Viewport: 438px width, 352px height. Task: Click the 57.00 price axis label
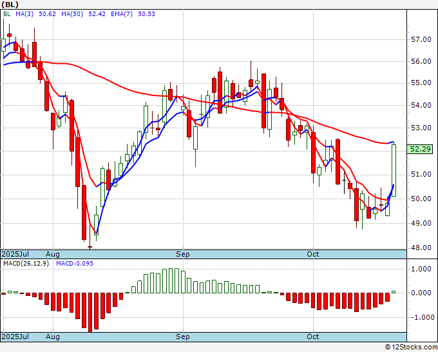421,40
